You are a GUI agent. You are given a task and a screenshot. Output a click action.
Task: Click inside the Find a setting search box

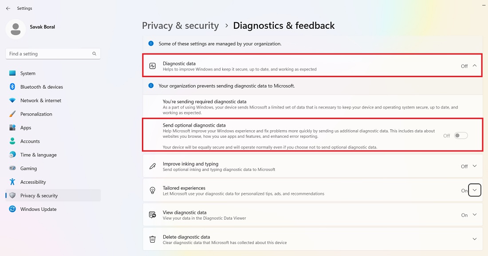[49, 53]
